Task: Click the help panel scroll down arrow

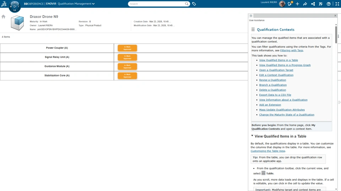Action: pos(336,189)
